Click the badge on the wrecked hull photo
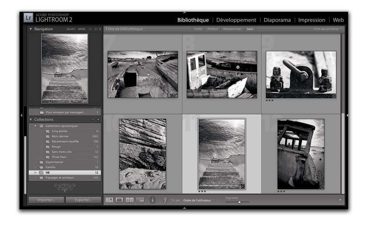The height and width of the screenshot is (226, 365). point(322,187)
